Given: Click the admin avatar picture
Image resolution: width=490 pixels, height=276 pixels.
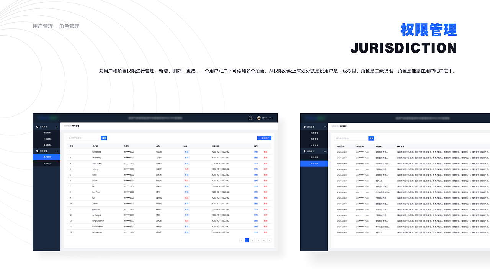Looking at the screenshot, I should click(x=259, y=118).
